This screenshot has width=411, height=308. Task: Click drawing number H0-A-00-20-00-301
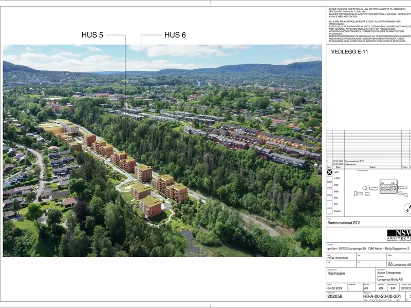[x=382, y=296]
